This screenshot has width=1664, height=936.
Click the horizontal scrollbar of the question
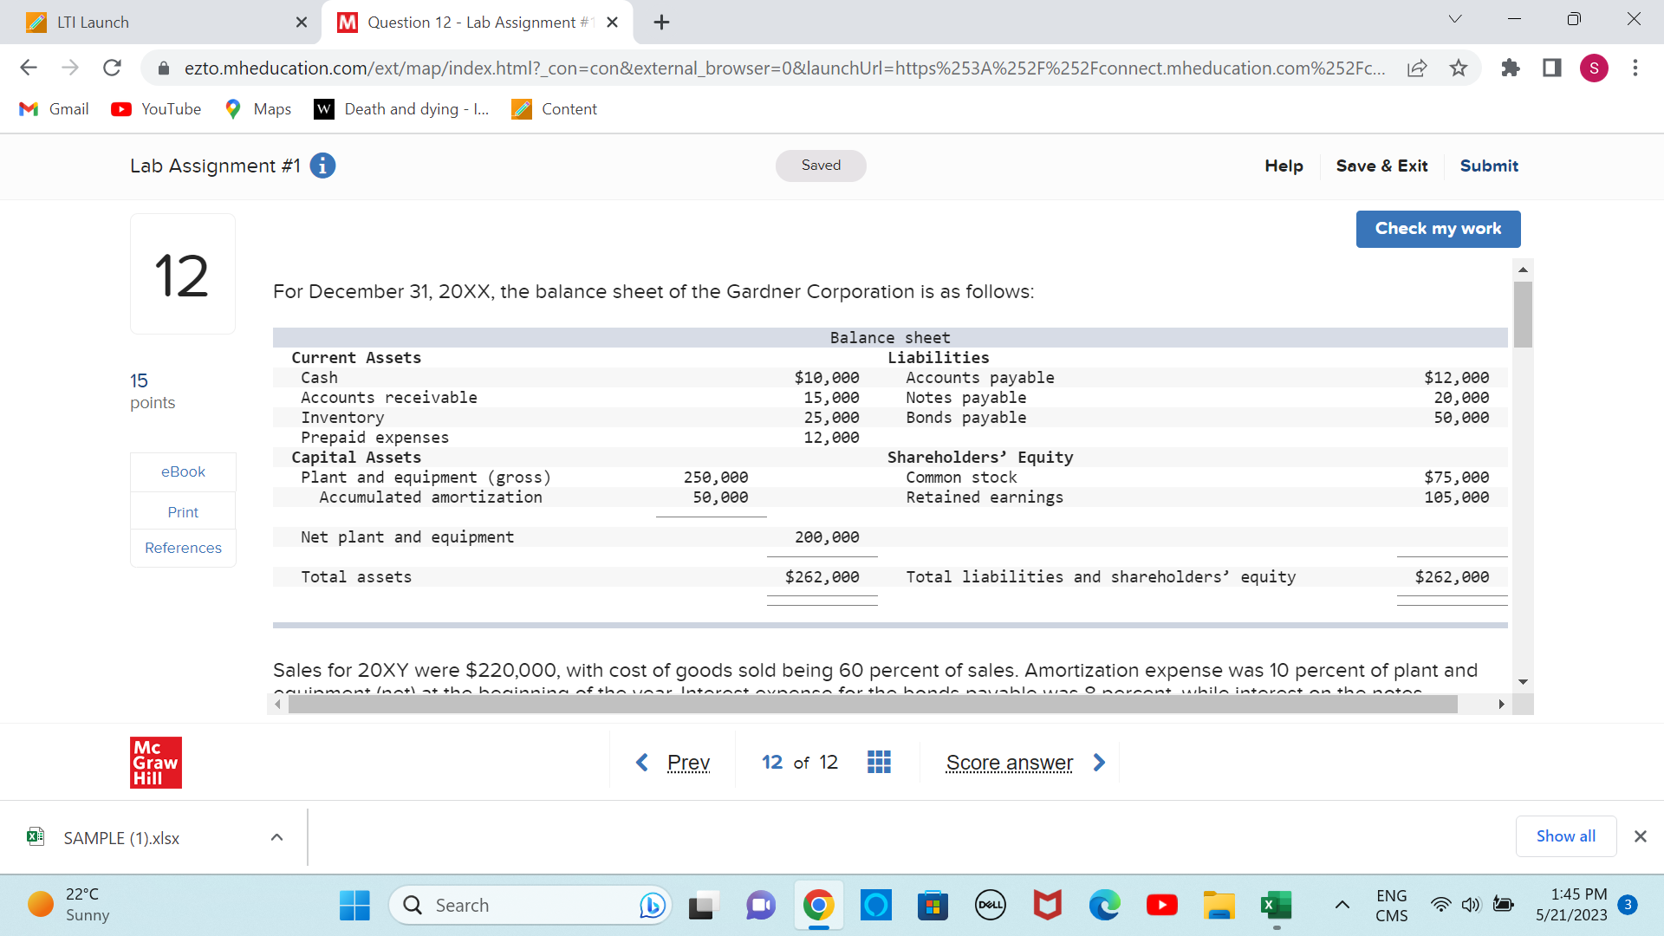coord(872,705)
